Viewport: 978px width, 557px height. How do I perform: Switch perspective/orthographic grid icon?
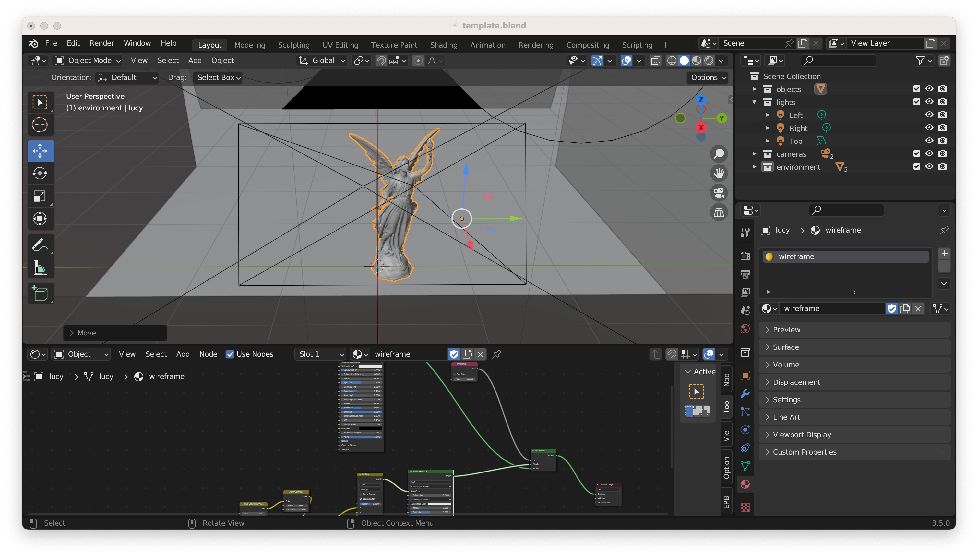coord(719,212)
